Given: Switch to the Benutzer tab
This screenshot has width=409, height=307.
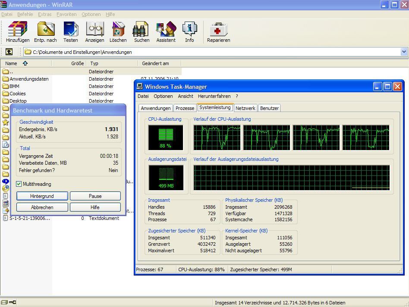Looking at the screenshot, I should tap(269, 108).
